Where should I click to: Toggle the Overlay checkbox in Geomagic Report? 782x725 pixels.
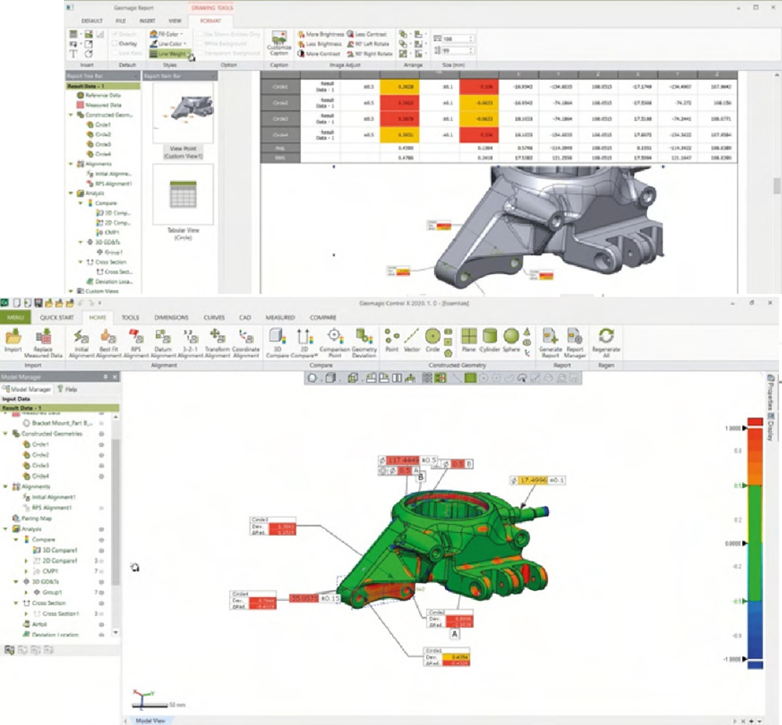pos(125,44)
